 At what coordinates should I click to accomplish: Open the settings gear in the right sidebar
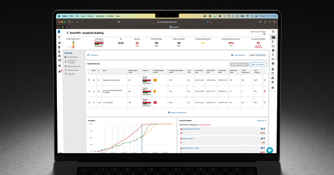click(x=272, y=88)
